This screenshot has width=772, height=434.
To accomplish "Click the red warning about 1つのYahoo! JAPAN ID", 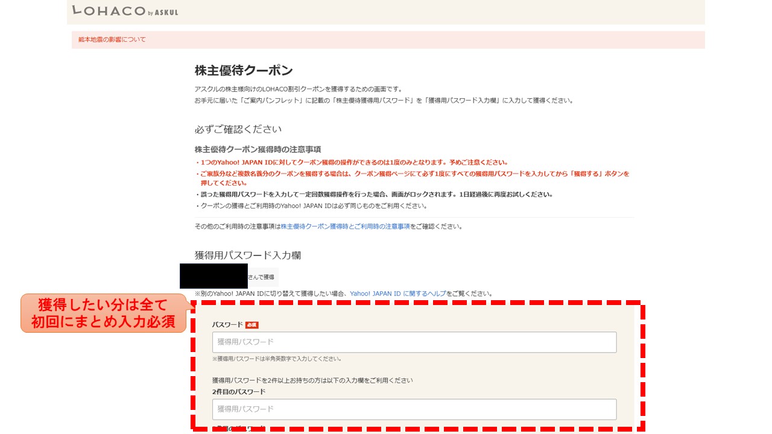I will click(x=351, y=162).
